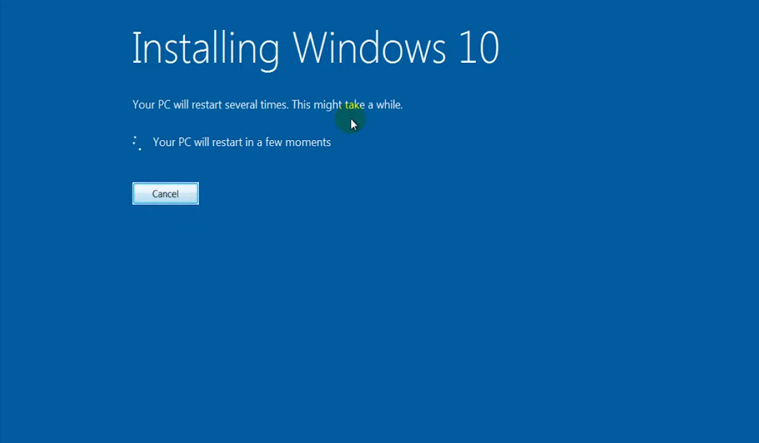Select the word "Installing" in the title
The width and height of the screenshot is (759, 443).
(206, 49)
